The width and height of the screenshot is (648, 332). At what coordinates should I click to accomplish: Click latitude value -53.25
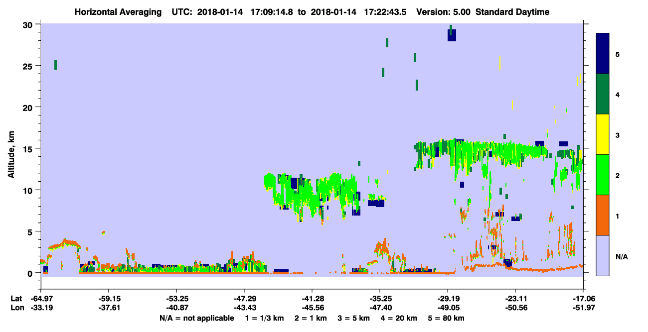click(176, 299)
